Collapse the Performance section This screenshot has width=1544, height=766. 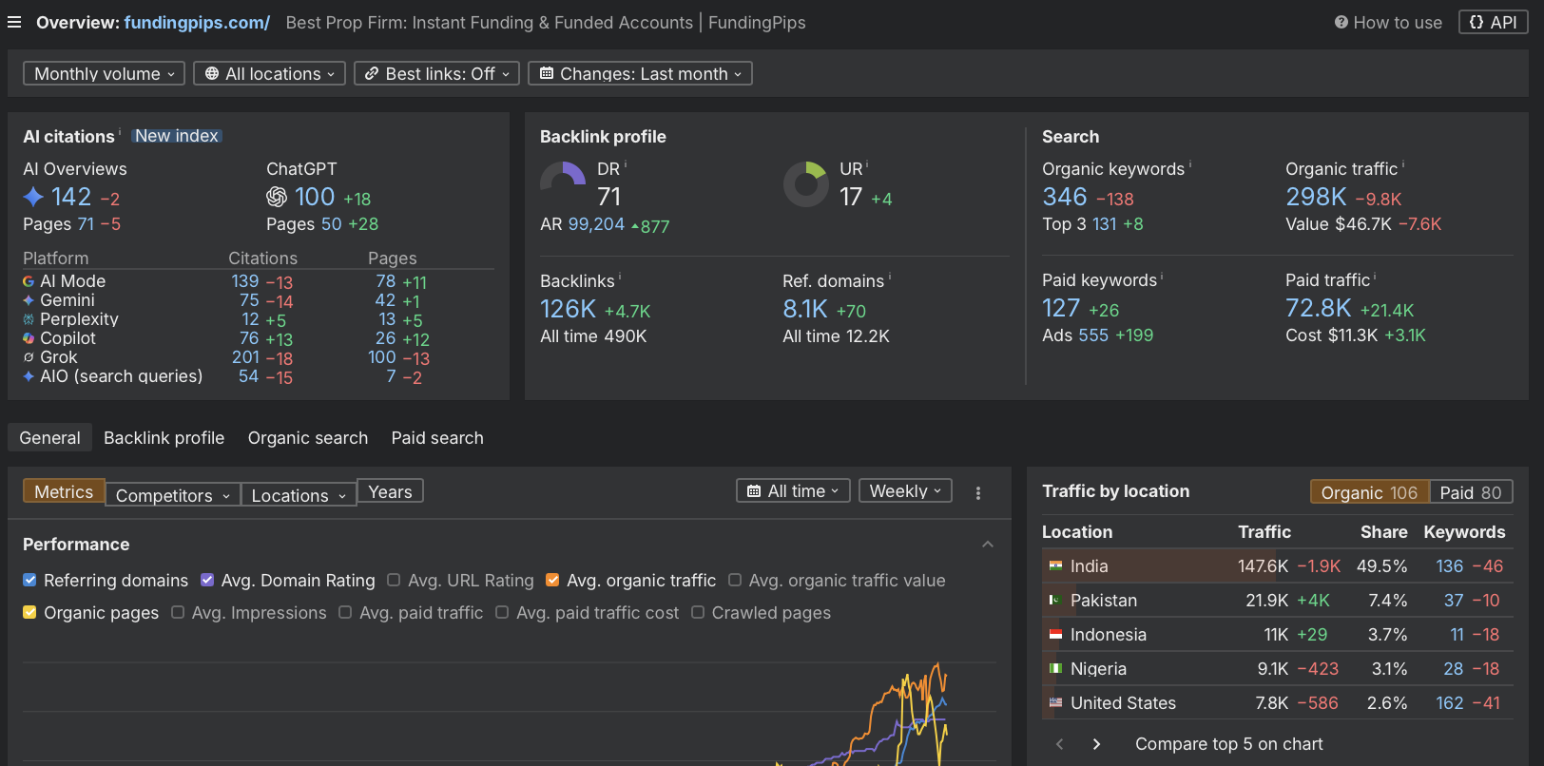[x=988, y=545]
